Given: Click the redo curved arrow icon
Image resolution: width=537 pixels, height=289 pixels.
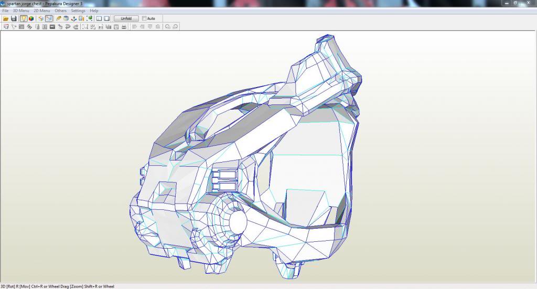Looking at the screenshot, I should (76, 27).
